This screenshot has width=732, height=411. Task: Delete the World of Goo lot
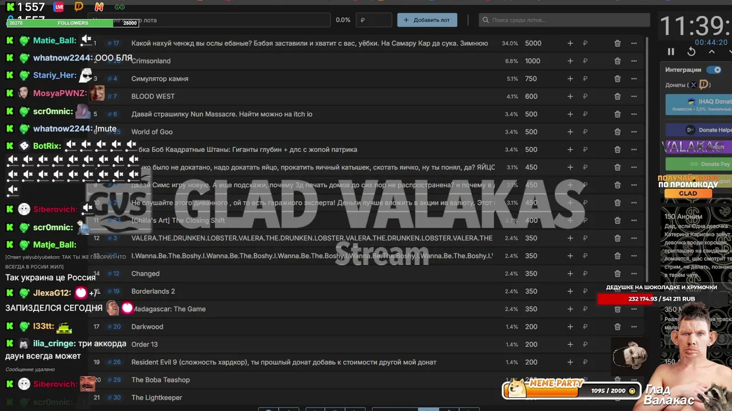pyautogui.click(x=618, y=132)
